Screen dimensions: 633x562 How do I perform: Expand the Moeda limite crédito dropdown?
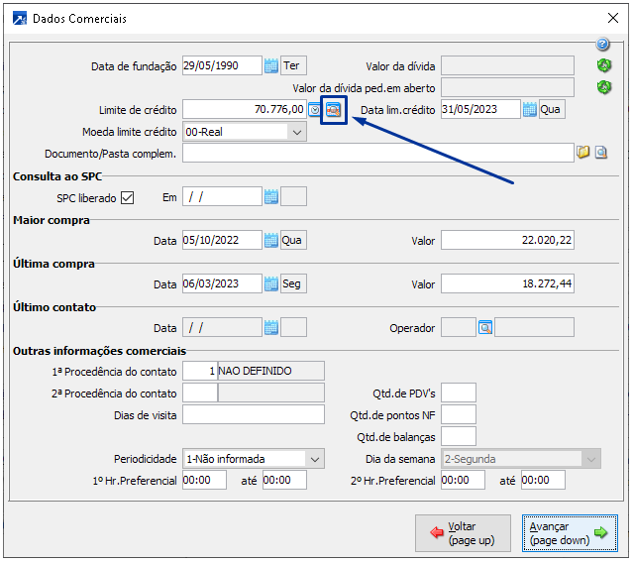coord(296,132)
